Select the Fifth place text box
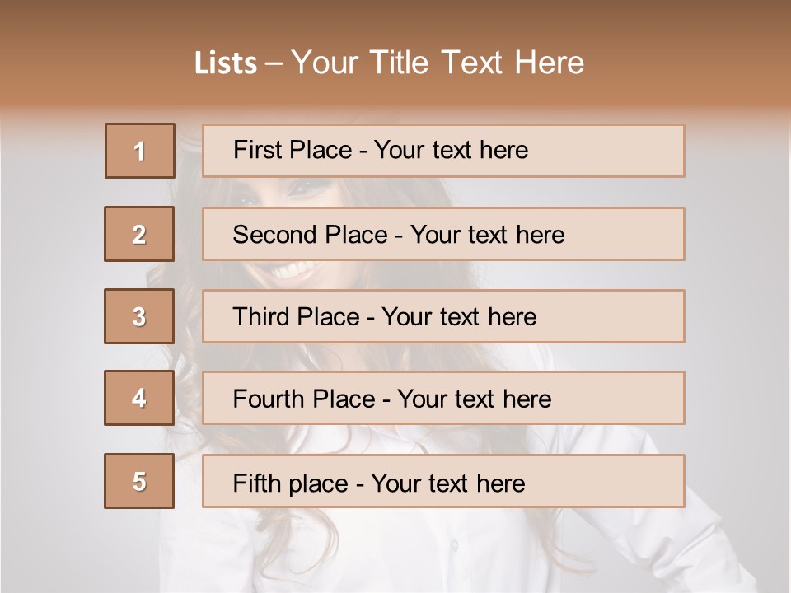The height and width of the screenshot is (593, 791). [443, 481]
